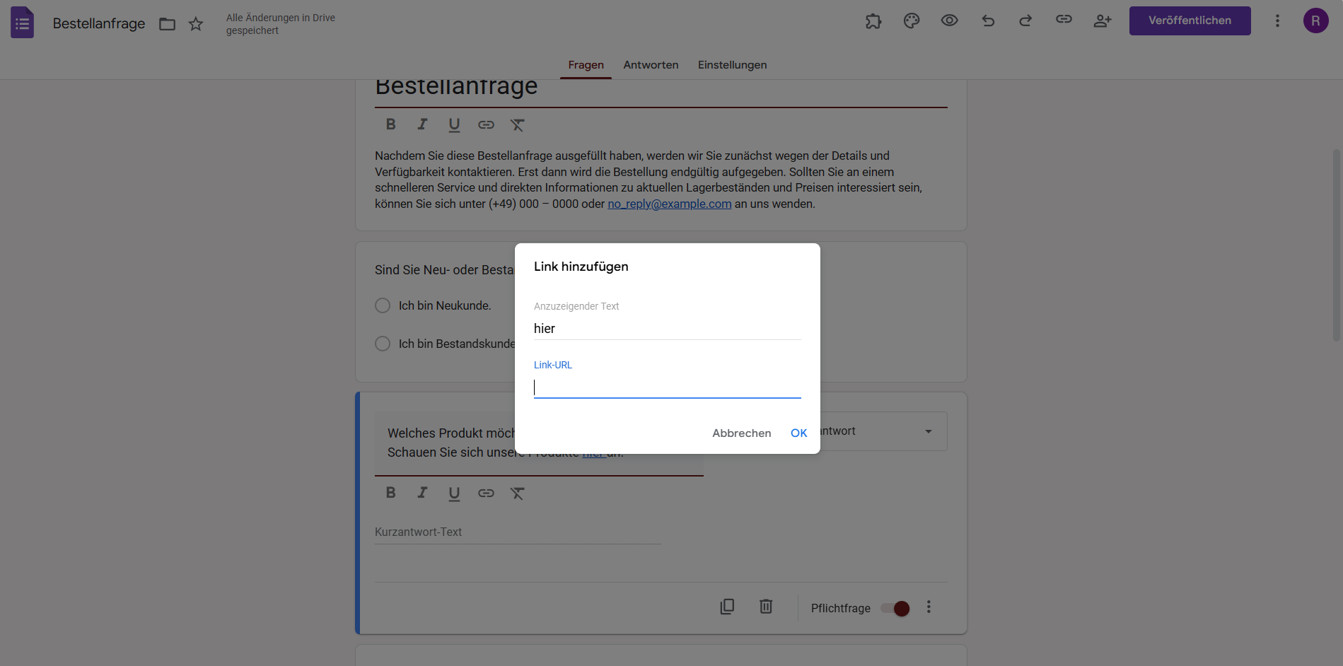Add collaborators via the person-plus icon

pyautogui.click(x=1102, y=21)
